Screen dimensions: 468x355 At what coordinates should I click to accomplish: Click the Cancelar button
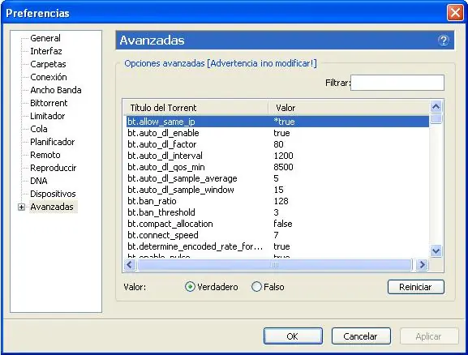[x=361, y=336]
